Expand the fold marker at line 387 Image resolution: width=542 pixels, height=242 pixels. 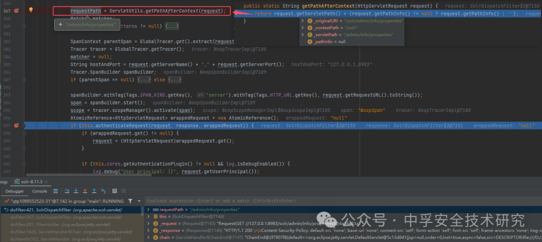point(24,79)
